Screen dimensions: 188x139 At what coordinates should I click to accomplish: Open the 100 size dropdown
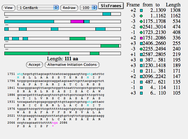[x=88, y=8]
